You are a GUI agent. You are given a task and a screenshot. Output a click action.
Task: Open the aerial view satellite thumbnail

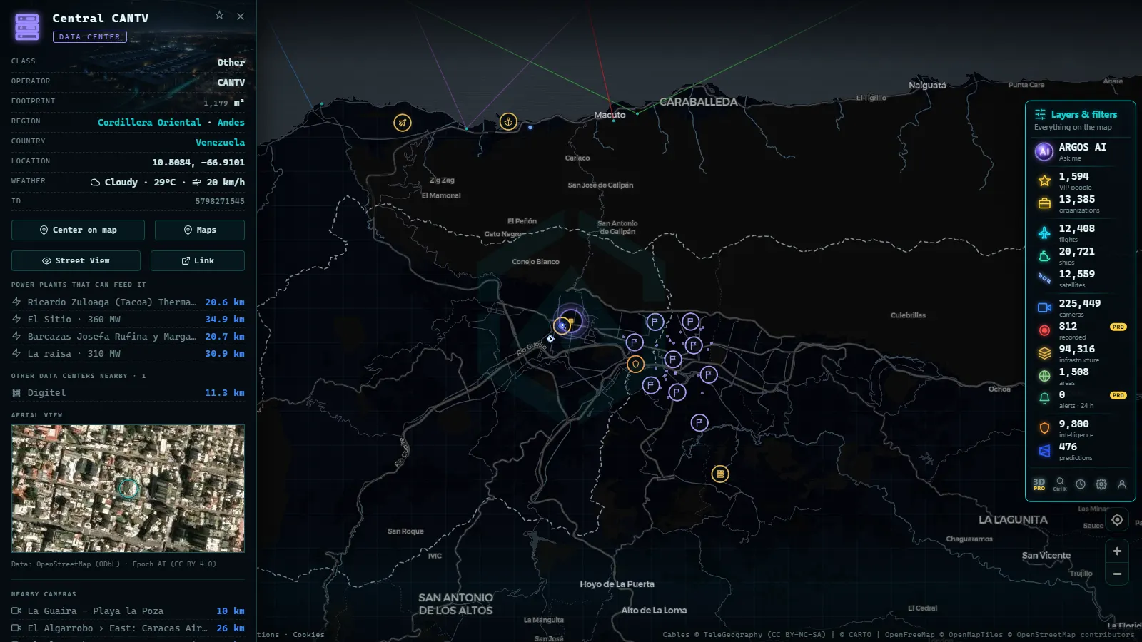tap(128, 489)
